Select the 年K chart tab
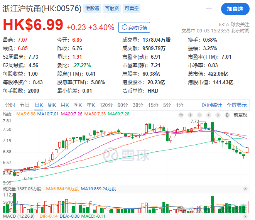 point(91,105)
